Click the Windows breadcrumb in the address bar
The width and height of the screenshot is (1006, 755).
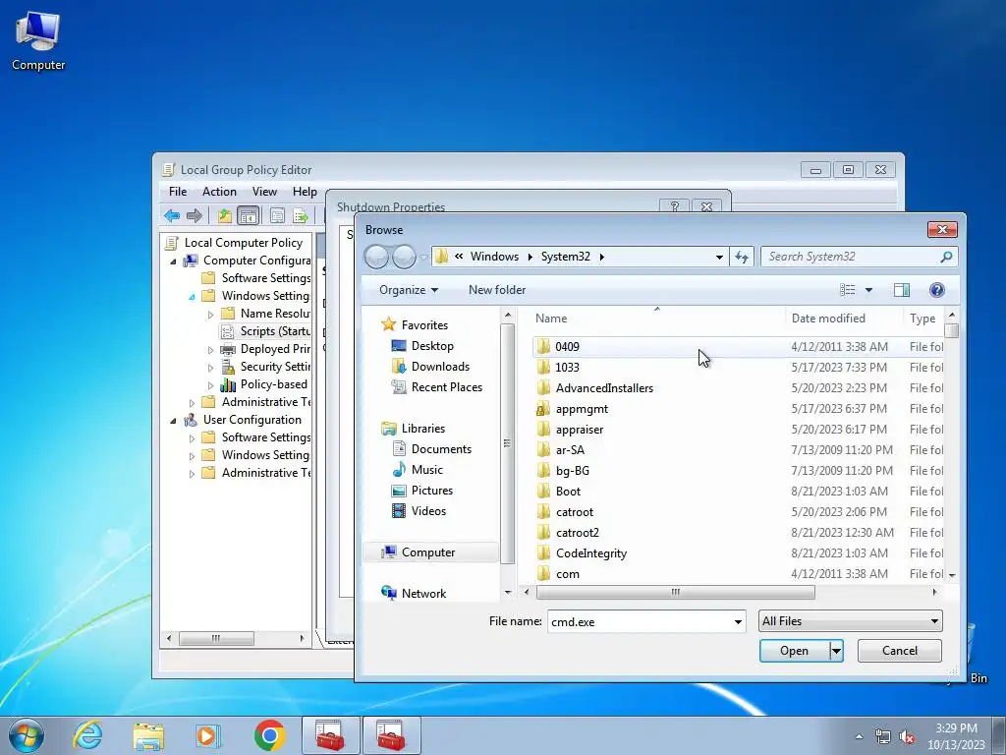(495, 257)
